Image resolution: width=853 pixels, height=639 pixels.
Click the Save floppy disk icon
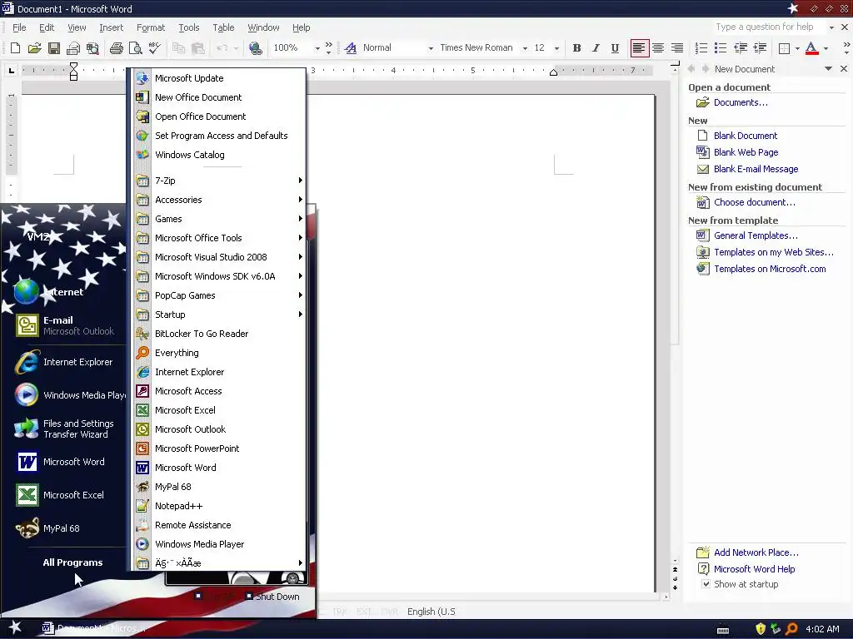coord(54,47)
